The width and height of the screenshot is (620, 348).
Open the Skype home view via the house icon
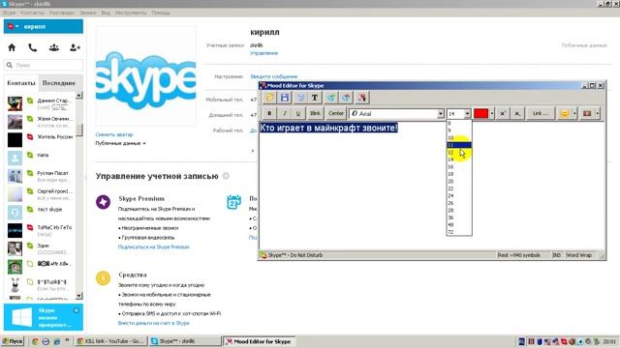click(12, 47)
